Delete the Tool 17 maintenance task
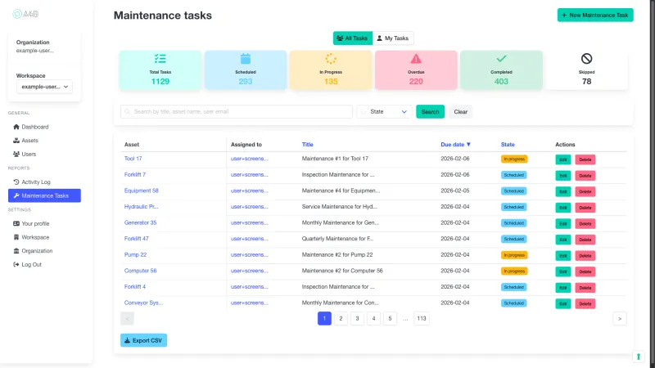Viewport: 655px width, 368px height. pyautogui.click(x=585, y=159)
